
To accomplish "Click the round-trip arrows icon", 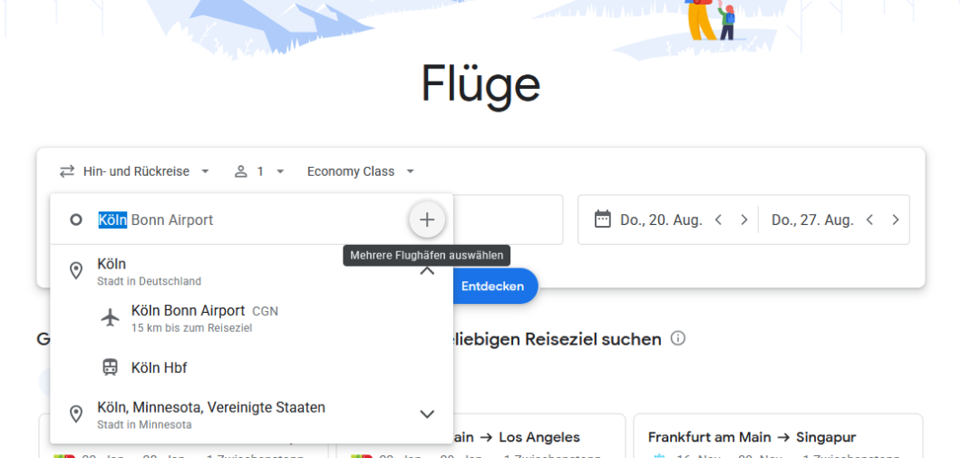I will [x=67, y=171].
